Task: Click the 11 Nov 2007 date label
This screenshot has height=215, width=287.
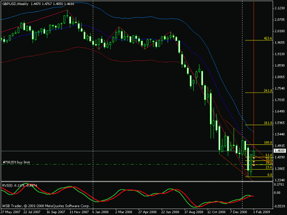Action: point(79,212)
